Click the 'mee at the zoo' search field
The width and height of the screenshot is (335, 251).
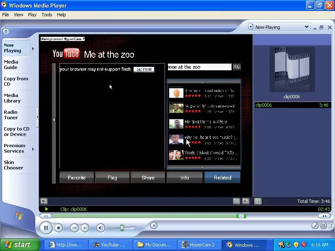tap(200, 67)
